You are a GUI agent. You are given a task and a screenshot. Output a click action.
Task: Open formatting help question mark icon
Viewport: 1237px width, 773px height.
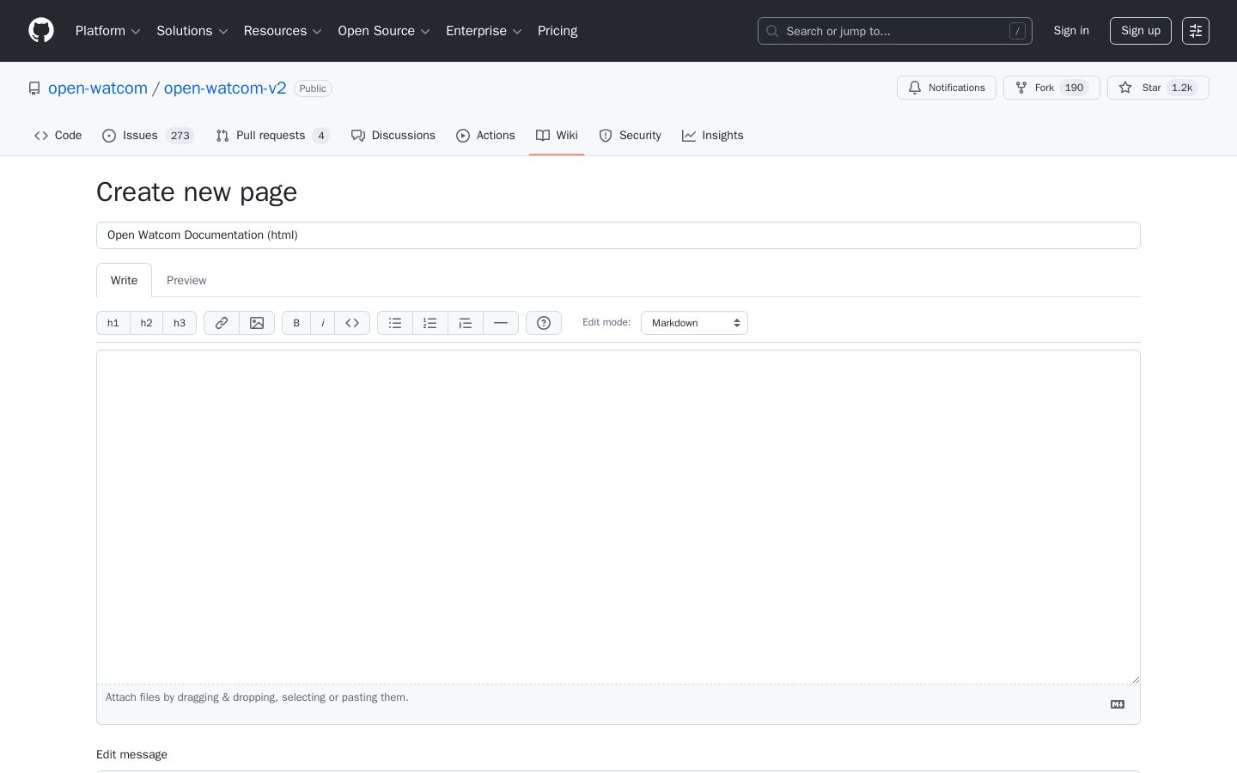[x=544, y=323]
